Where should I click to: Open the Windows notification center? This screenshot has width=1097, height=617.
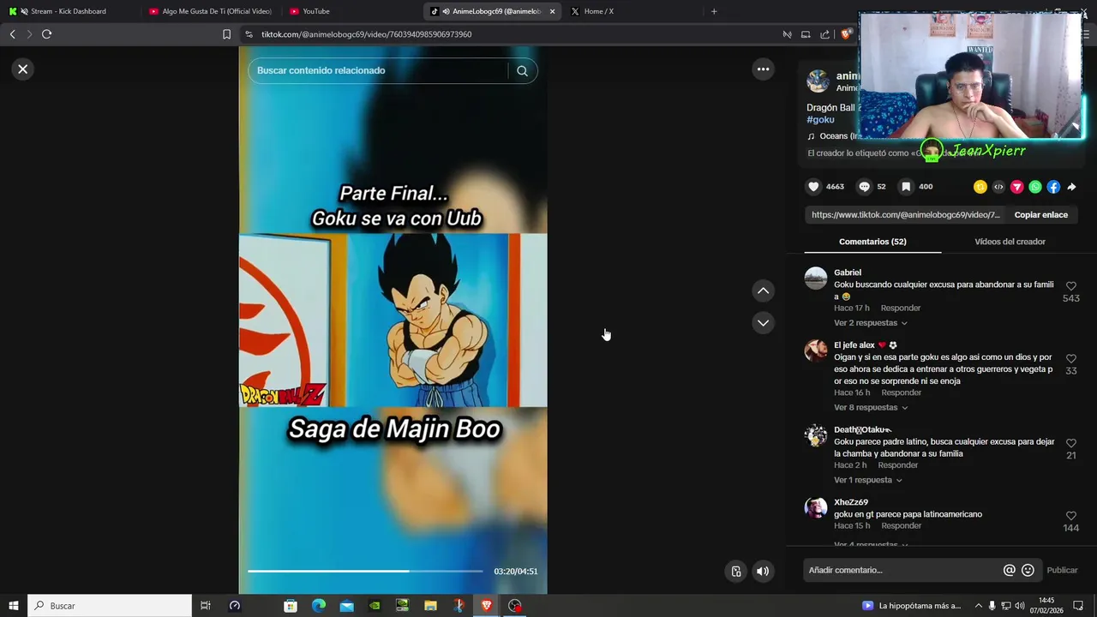(x=1078, y=606)
